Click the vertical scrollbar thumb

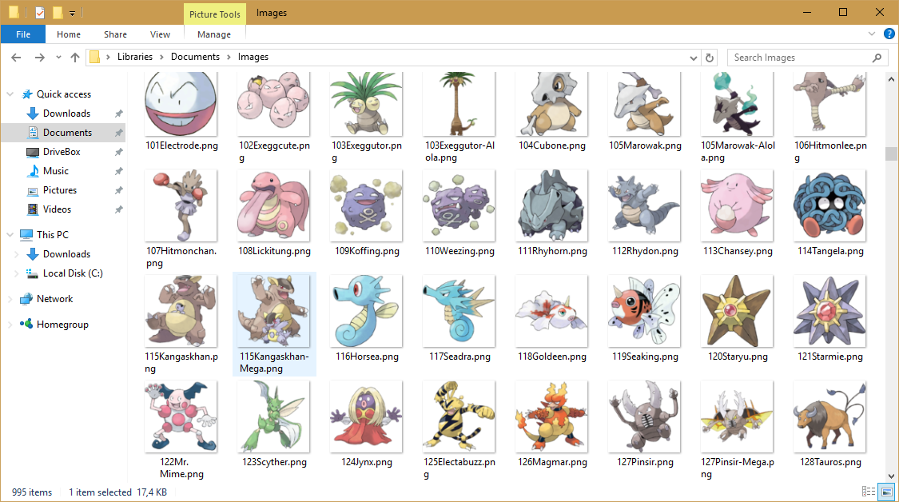(891, 153)
